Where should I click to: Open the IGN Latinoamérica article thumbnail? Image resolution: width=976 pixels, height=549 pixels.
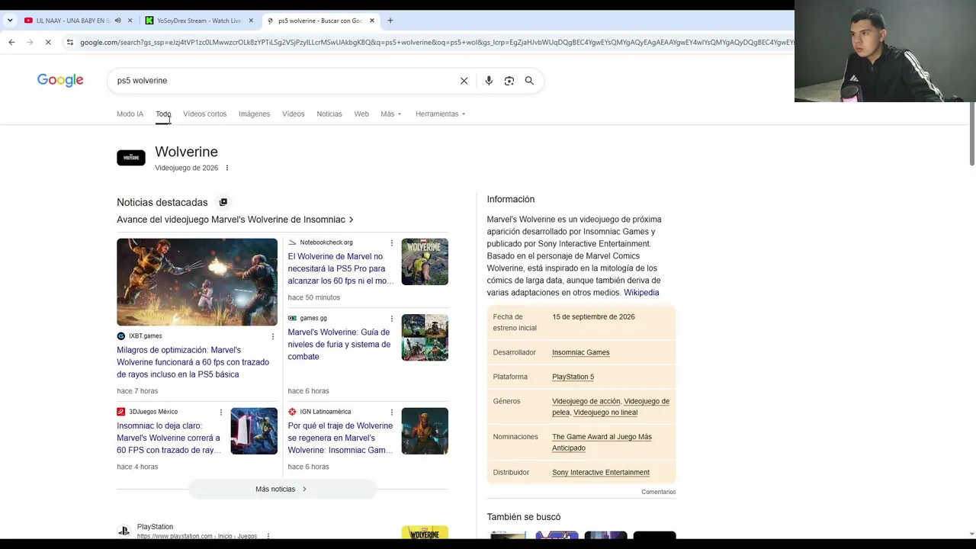(425, 431)
